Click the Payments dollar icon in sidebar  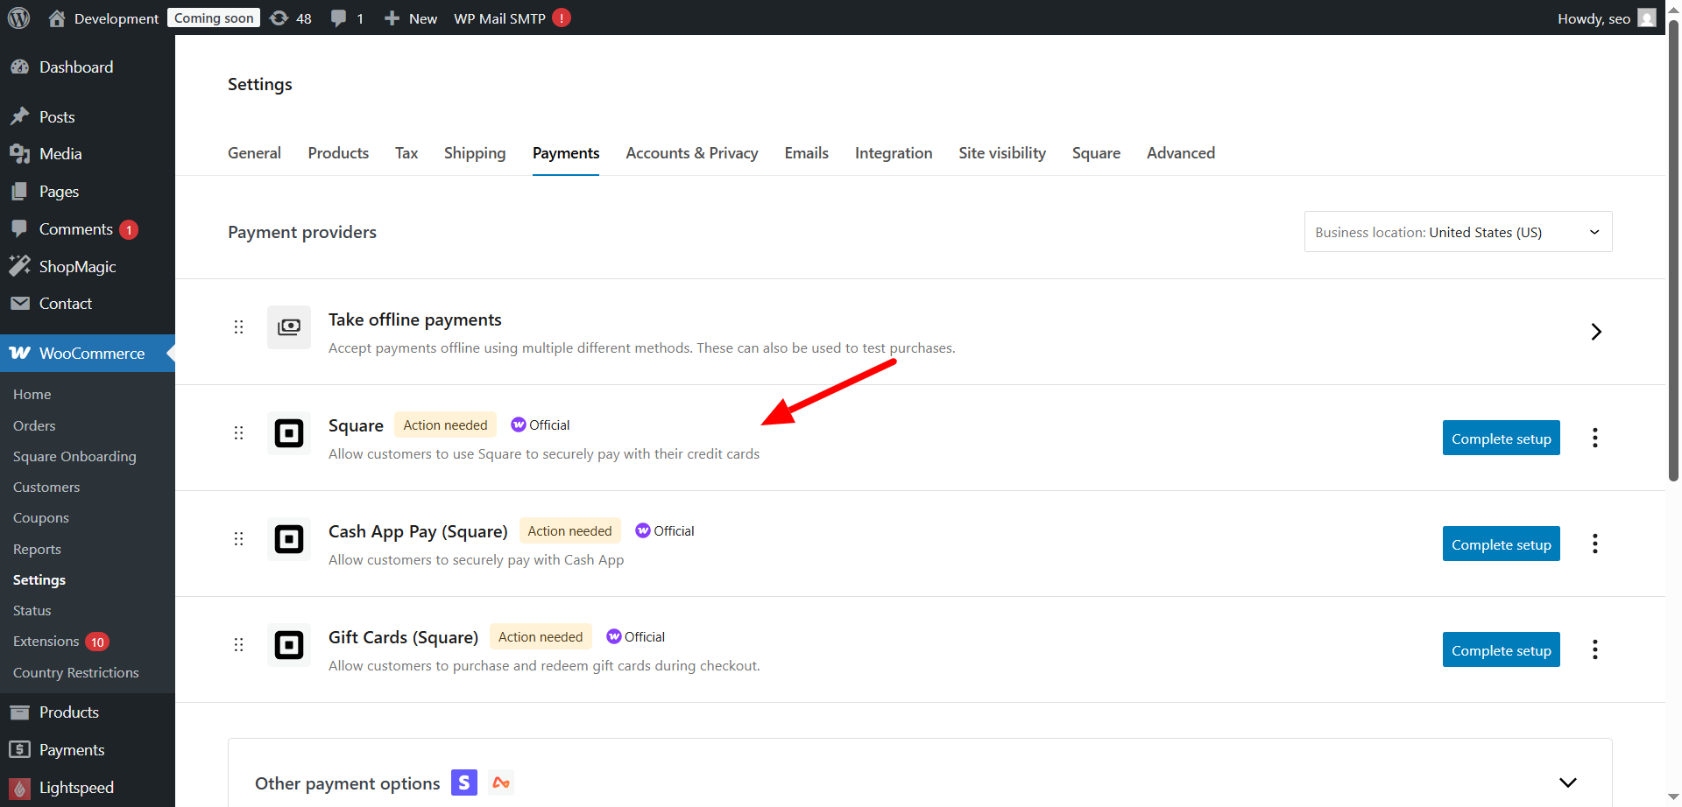click(x=19, y=749)
